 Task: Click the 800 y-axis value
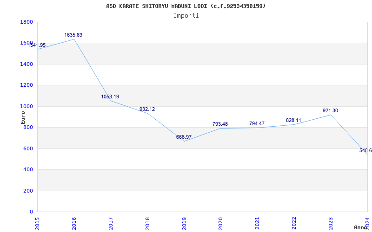[x=28, y=127]
